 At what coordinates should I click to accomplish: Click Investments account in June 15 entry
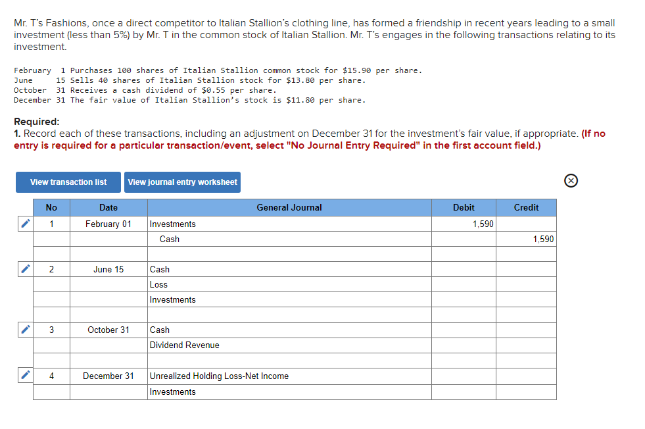[289, 300]
